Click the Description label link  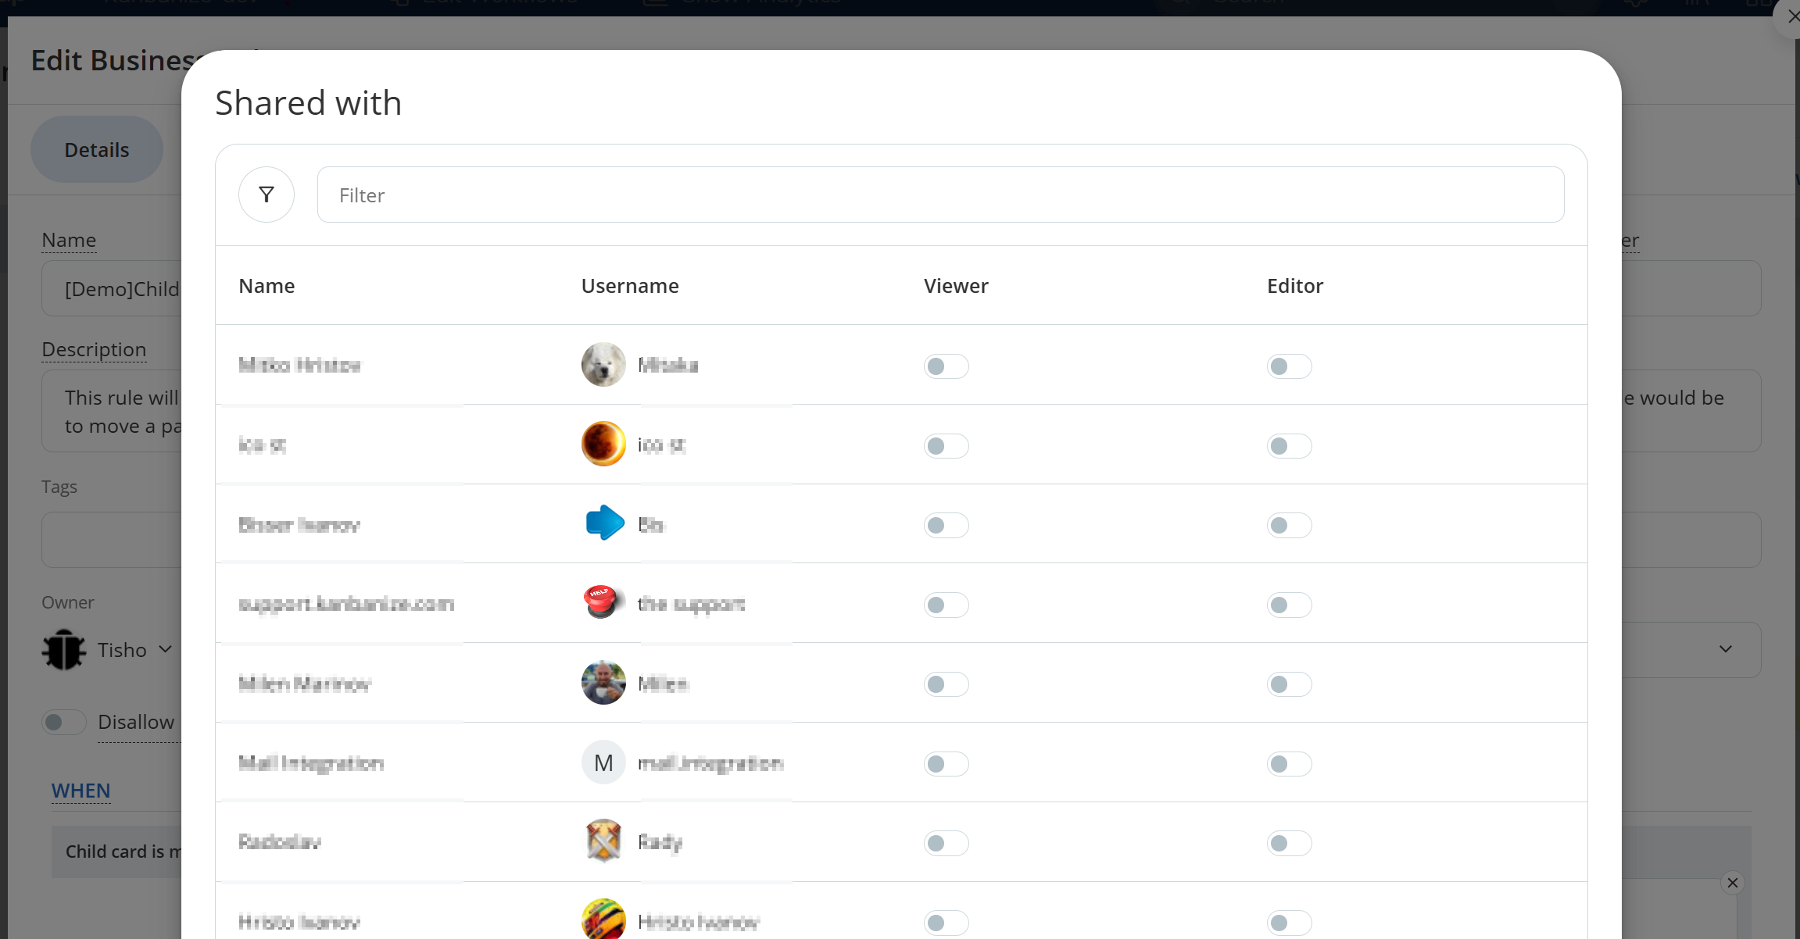[x=94, y=349]
